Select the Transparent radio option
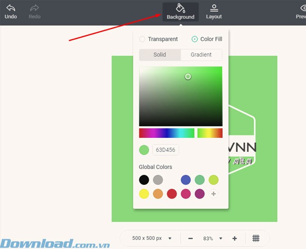306x249 pixels. (142, 39)
